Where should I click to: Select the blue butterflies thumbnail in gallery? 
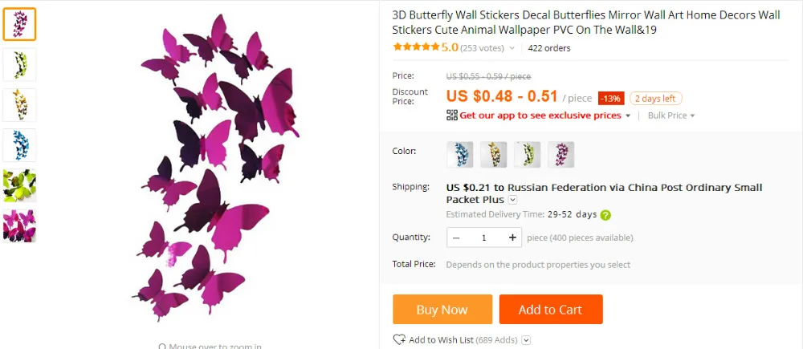click(19, 145)
